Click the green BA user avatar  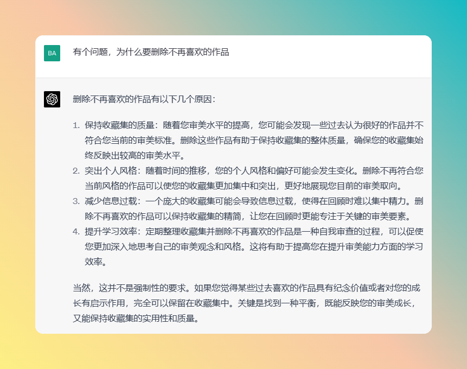click(x=52, y=53)
